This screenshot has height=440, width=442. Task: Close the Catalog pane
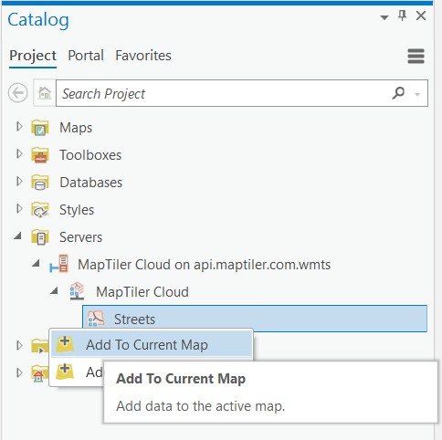(x=421, y=16)
